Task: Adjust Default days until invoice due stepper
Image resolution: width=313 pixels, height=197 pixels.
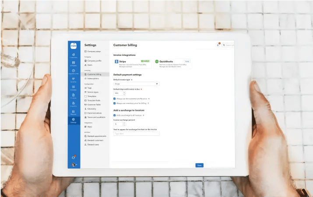Action: click(124, 93)
